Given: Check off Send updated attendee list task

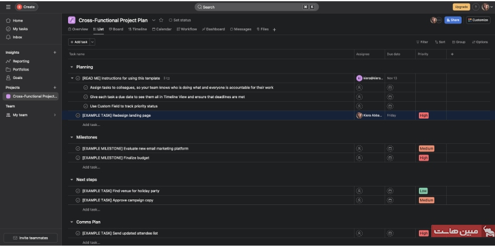Looking at the screenshot, I should (x=78, y=233).
